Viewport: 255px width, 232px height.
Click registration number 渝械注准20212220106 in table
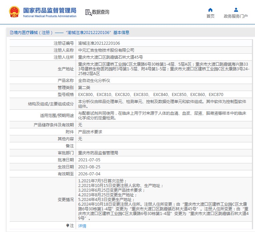point(99,43)
